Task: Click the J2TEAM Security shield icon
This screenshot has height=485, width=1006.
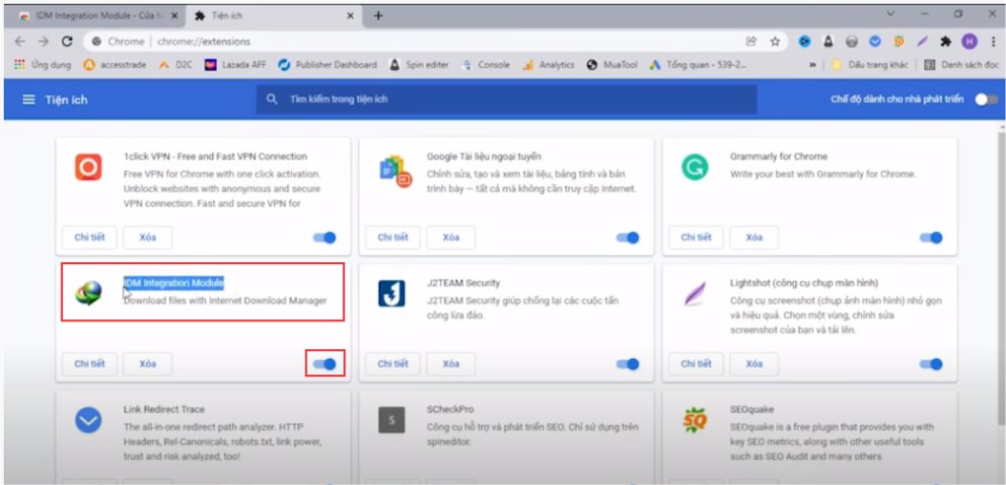Action: pos(392,293)
